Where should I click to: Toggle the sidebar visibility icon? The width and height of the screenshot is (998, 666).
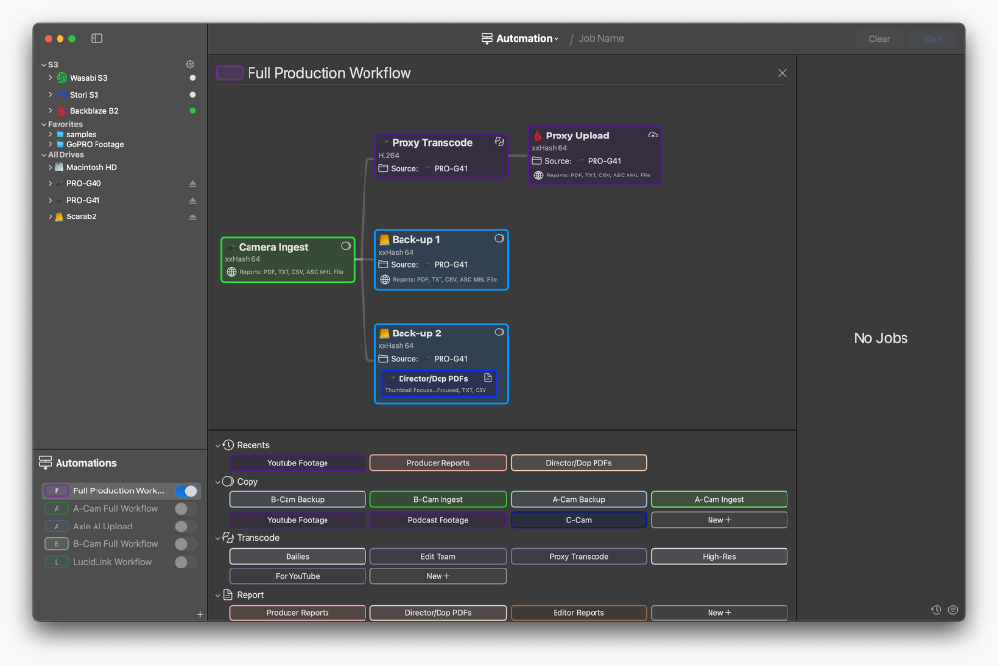tap(96, 38)
